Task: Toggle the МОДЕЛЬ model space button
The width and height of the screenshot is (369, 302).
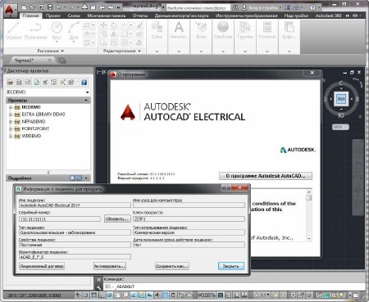Action: click(x=207, y=295)
